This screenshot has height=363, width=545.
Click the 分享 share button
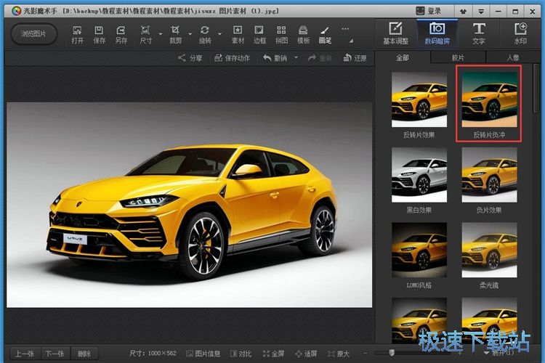pyautogui.click(x=190, y=58)
